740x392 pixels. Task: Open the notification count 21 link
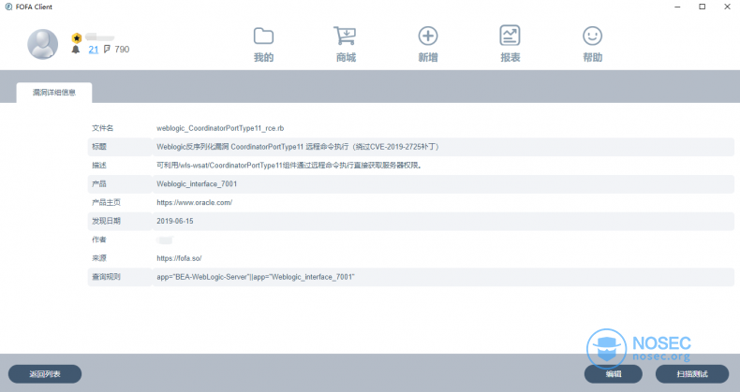click(94, 50)
